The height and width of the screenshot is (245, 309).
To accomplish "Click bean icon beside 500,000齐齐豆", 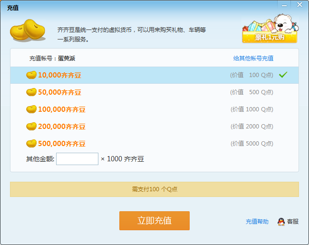I will pyautogui.click(x=31, y=143).
